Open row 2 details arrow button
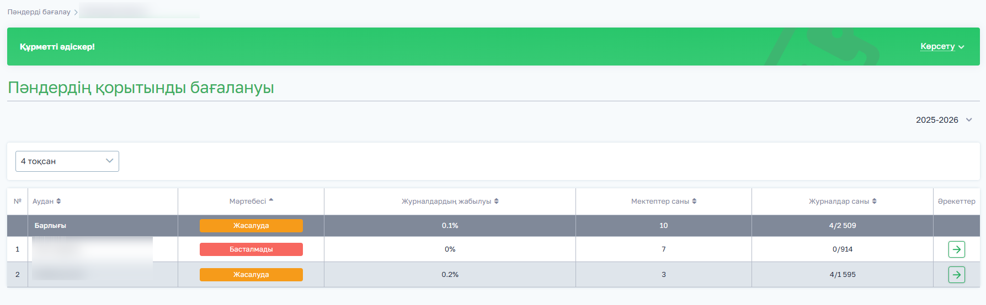This screenshot has width=986, height=305. (x=956, y=274)
